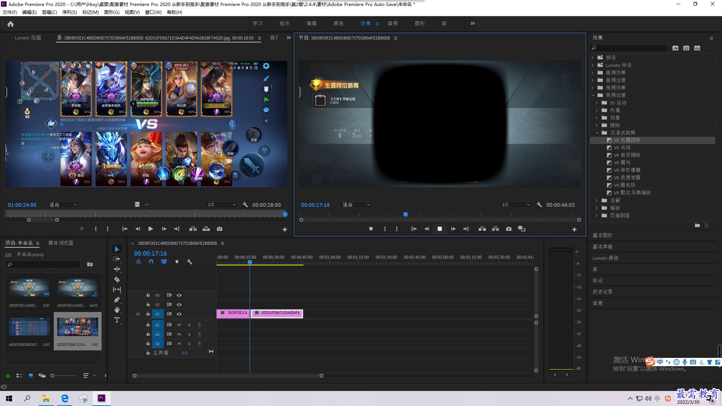Expand the 视频效果 folder

tap(593, 88)
